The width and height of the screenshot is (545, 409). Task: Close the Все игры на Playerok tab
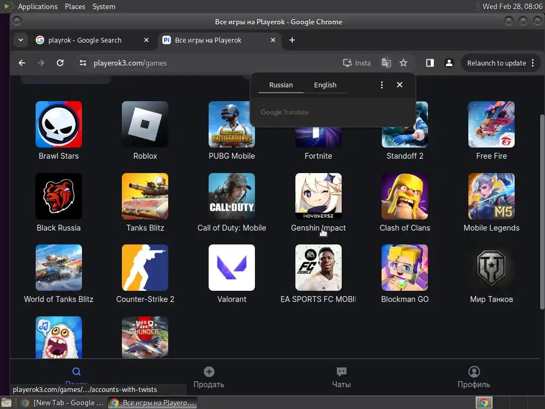[x=273, y=40]
